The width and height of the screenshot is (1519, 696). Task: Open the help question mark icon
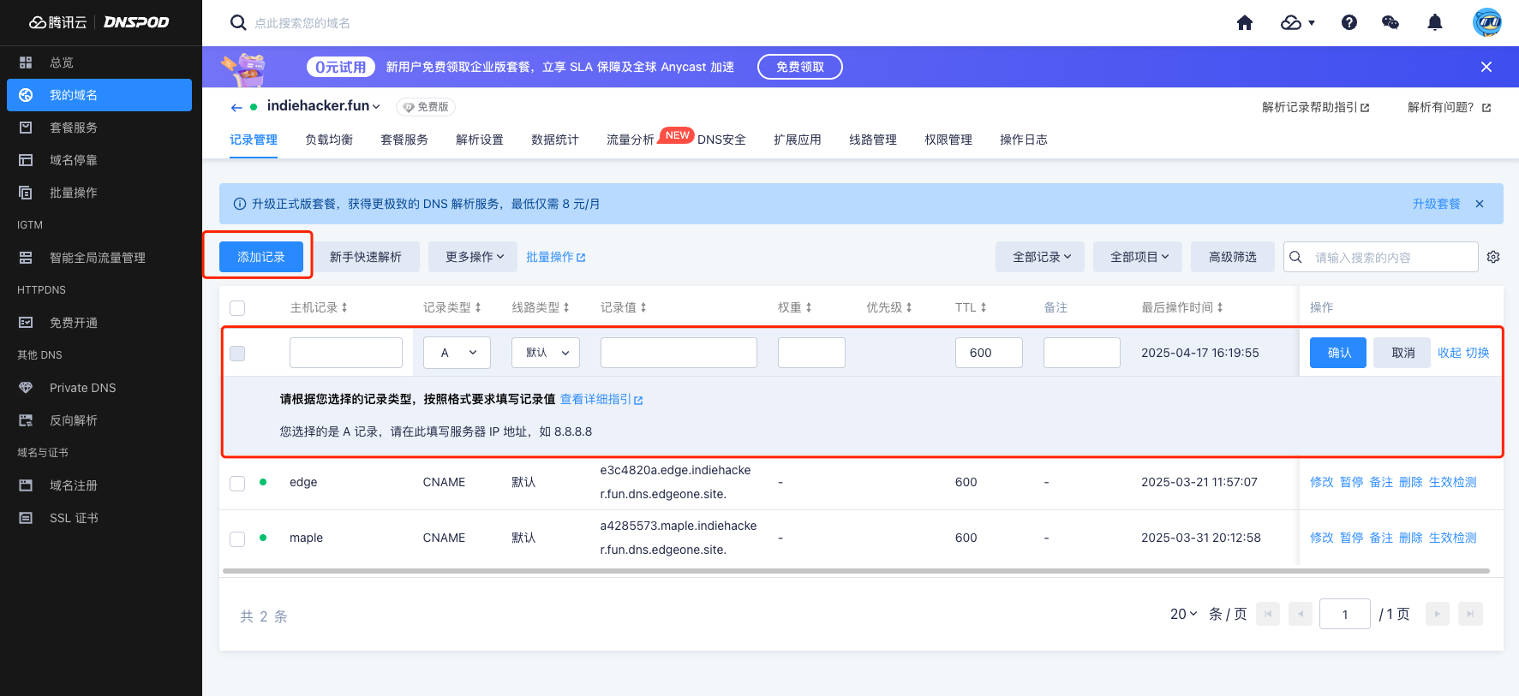[1349, 23]
